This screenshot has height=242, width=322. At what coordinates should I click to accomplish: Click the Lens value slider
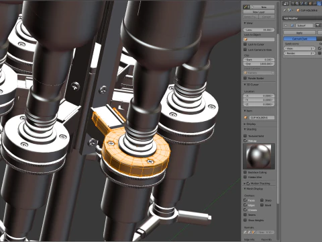[x=259, y=30]
